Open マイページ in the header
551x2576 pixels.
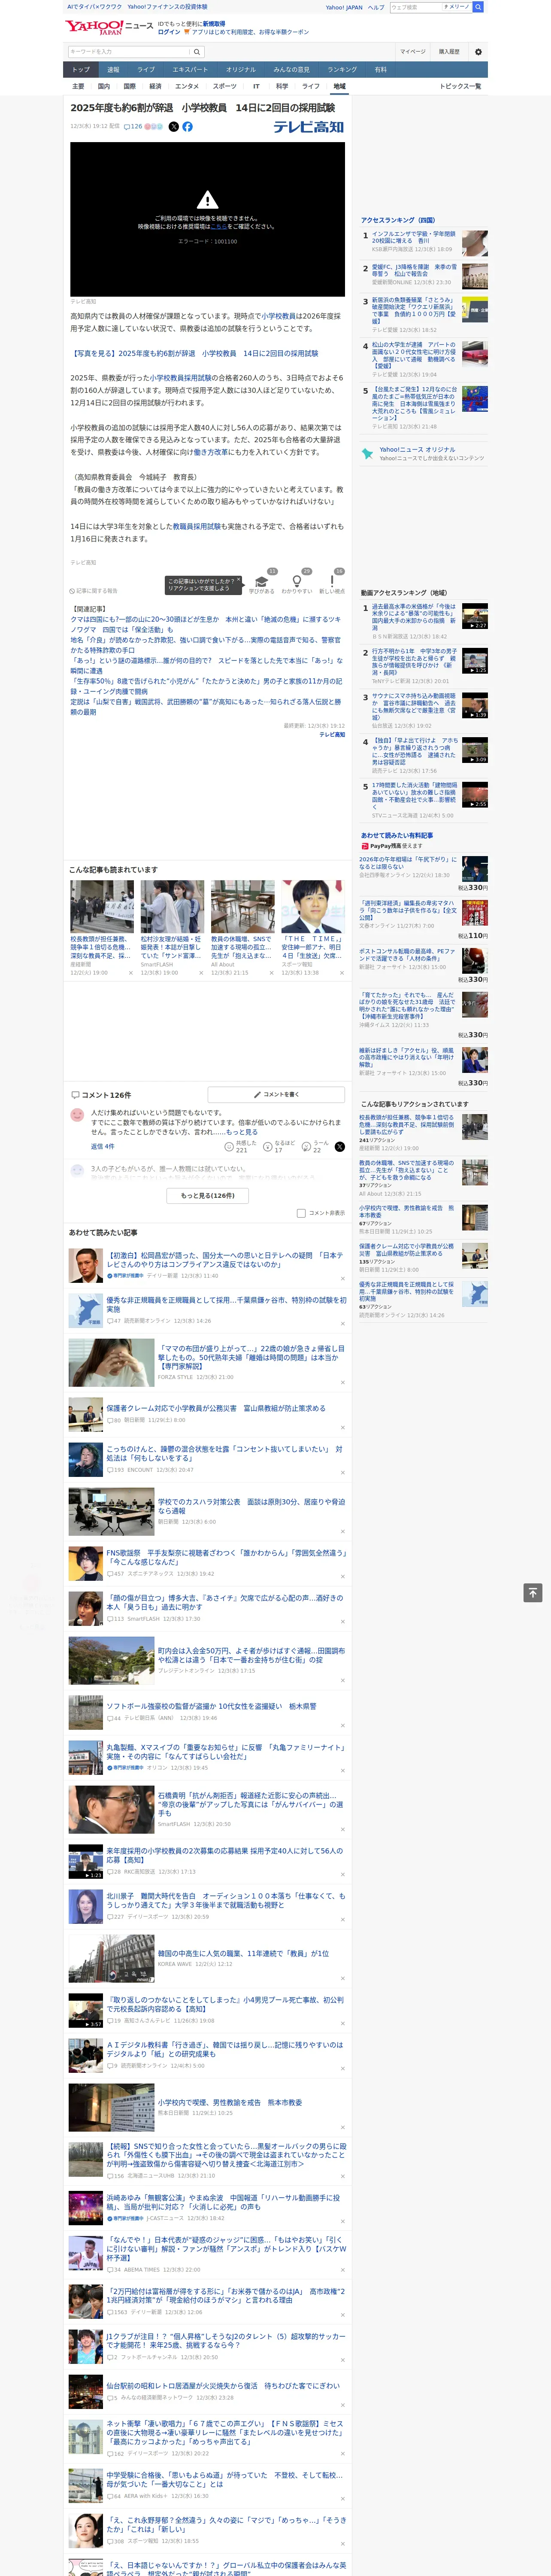click(x=412, y=52)
